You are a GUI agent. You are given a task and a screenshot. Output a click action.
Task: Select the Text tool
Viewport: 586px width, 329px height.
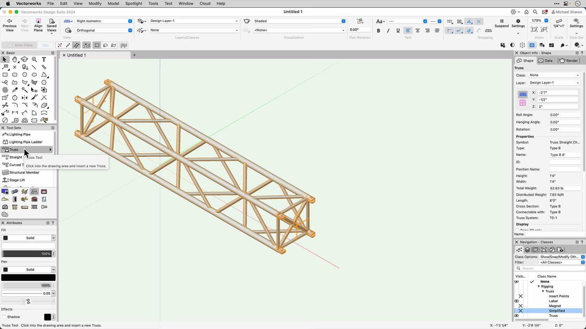tap(44, 60)
